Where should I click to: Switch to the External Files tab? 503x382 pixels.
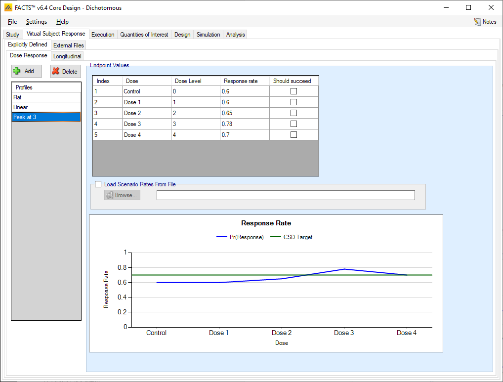[x=69, y=45]
